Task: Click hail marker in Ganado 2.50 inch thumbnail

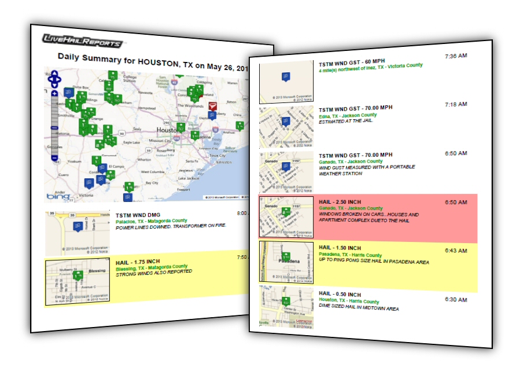Action: [x=286, y=212]
